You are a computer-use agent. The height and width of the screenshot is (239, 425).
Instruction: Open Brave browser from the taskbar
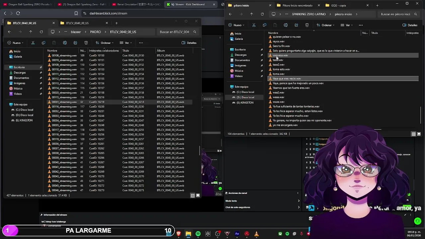179,234
